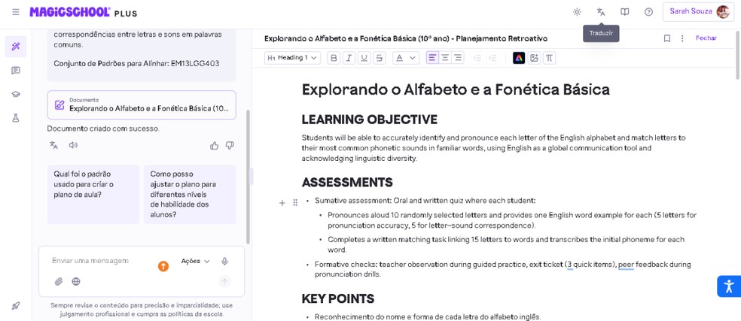Image resolution: width=741 pixels, height=321 pixels.
Task: Align text right
Action: tap(457, 58)
